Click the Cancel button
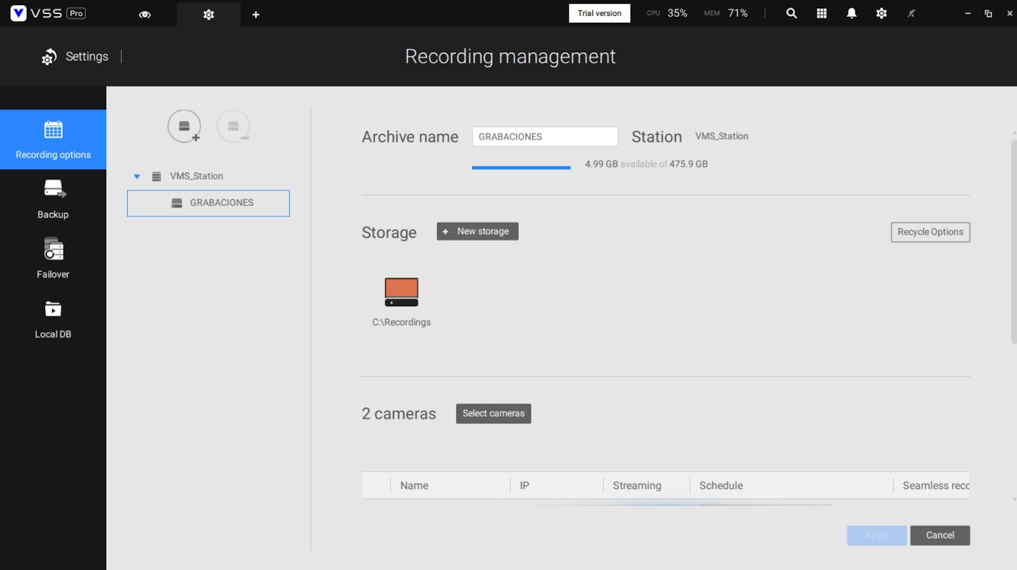Image resolution: width=1017 pixels, height=570 pixels. click(940, 536)
